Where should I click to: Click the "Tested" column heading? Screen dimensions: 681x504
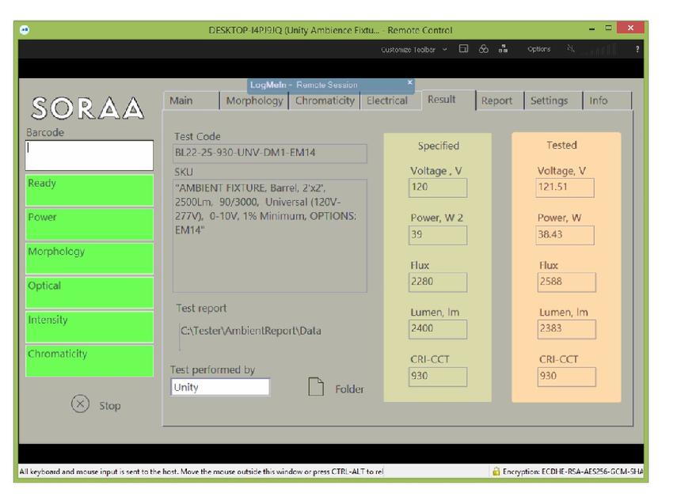[561, 145]
